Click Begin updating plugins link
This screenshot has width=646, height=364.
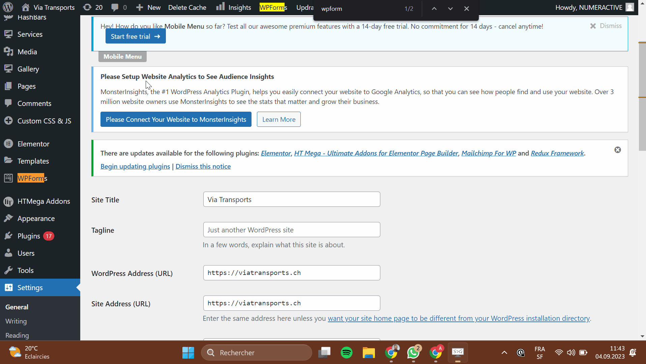[x=135, y=166]
